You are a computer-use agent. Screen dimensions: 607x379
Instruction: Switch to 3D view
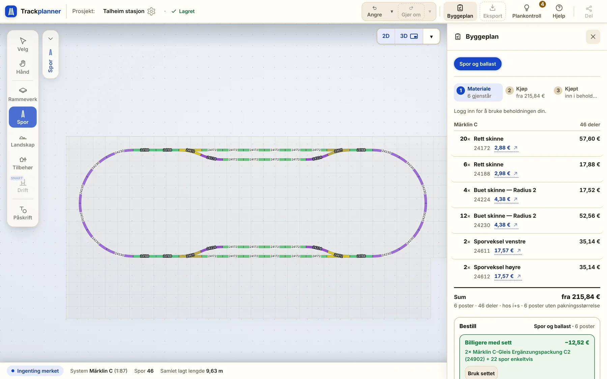click(x=409, y=36)
